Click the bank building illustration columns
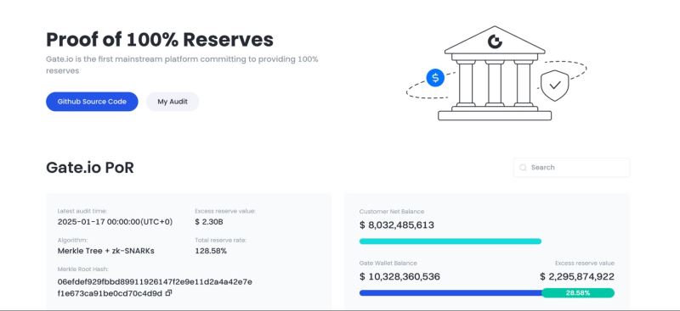Image resolution: width=680 pixels, height=311 pixels. point(495,82)
